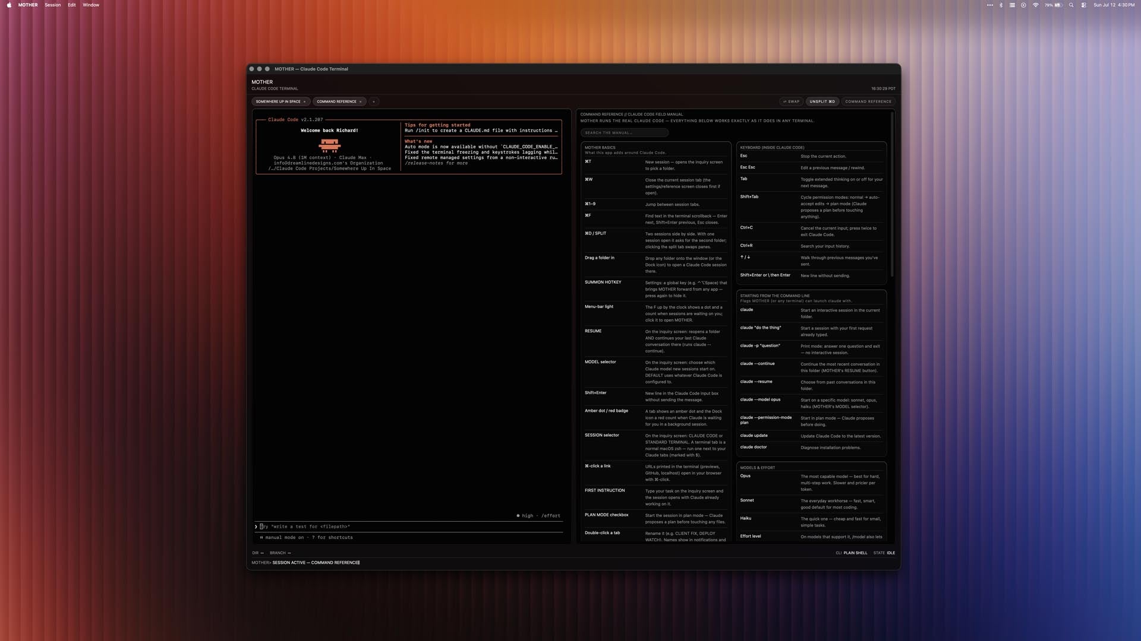Open the Apple menu
Image resolution: width=1141 pixels, height=641 pixels.
click(x=9, y=5)
